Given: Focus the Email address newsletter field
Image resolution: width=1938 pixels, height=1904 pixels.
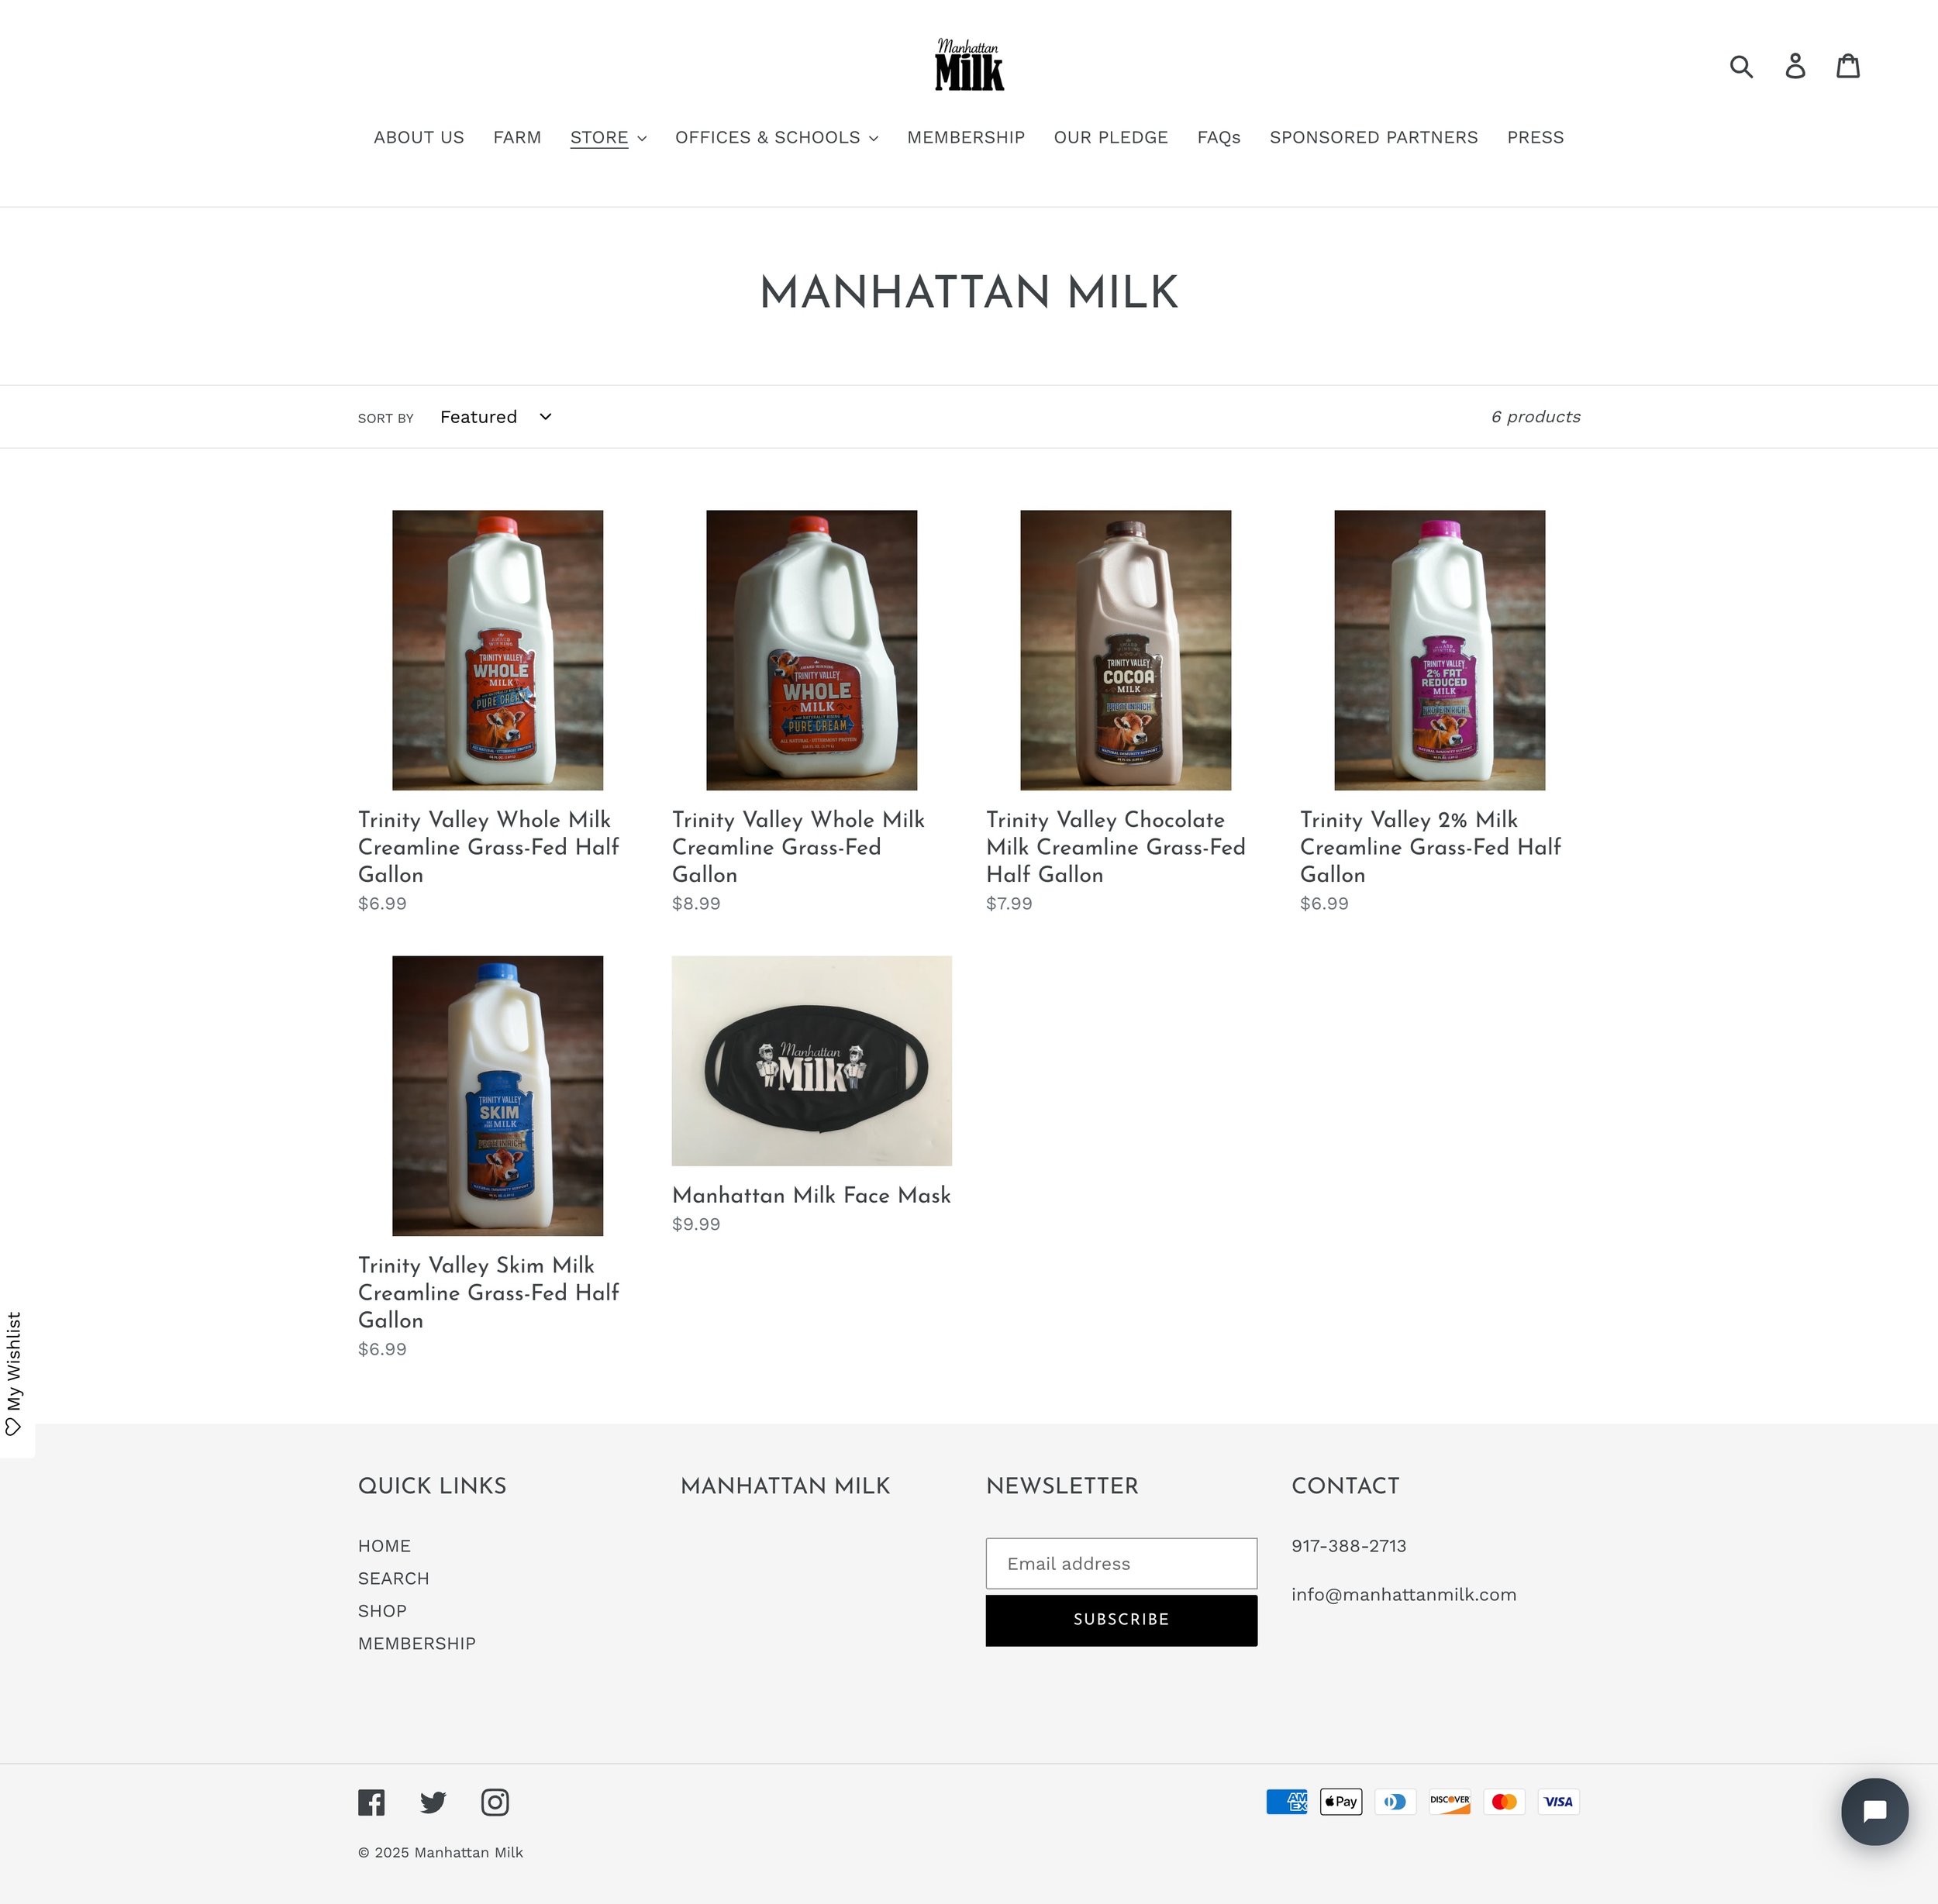Looking at the screenshot, I should point(1121,1564).
